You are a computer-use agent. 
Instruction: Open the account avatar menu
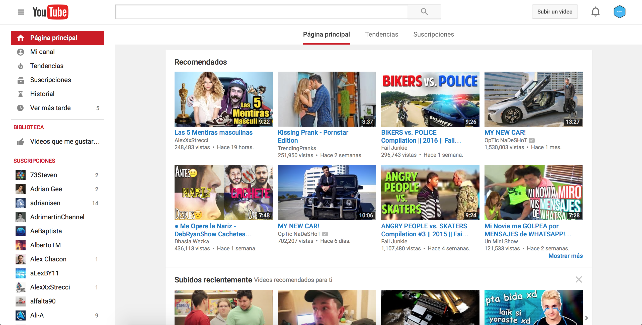[x=619, y=12]
